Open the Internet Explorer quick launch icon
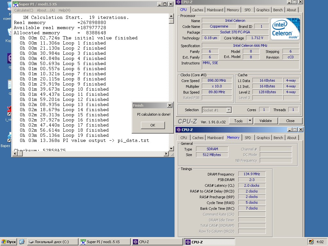Screen dimensions: 328x246 [x=22, y=242]
